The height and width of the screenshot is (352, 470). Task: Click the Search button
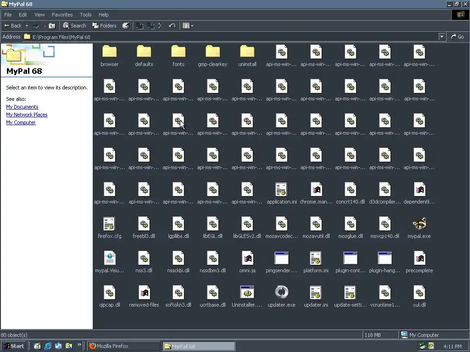coord(74,26)
